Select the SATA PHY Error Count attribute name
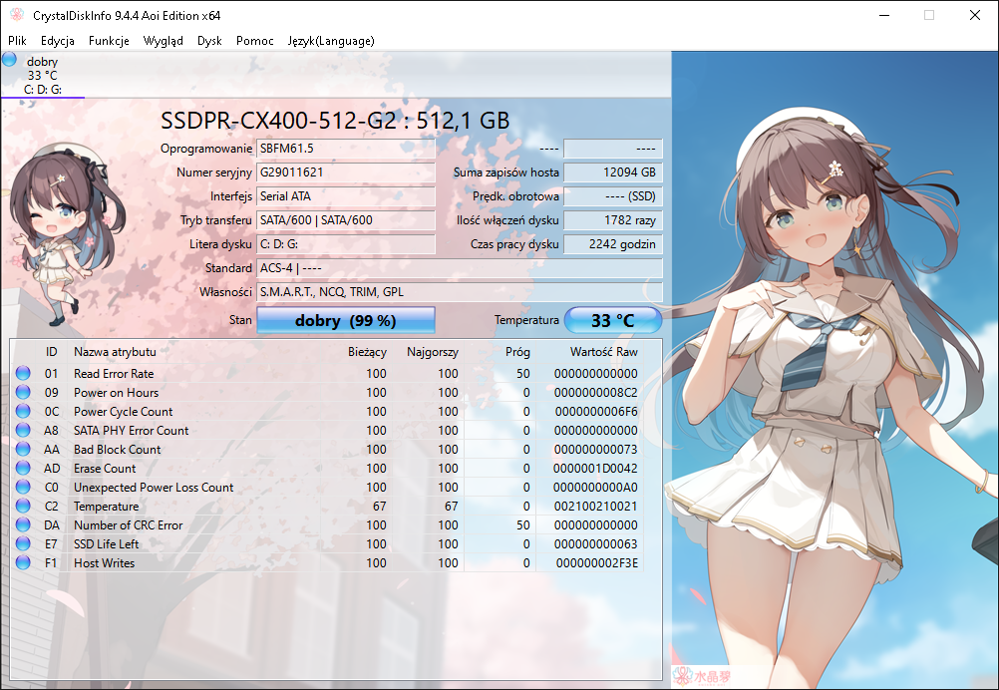Image resolution: width=999 pixels, height=690 pixels. click(132, 430)
